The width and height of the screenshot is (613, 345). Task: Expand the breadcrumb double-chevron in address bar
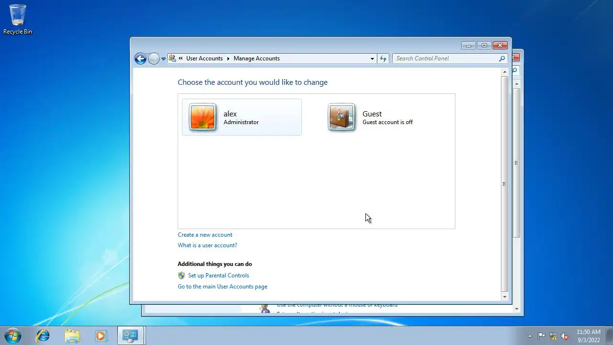pyautogui.click(x=181, y=58)
